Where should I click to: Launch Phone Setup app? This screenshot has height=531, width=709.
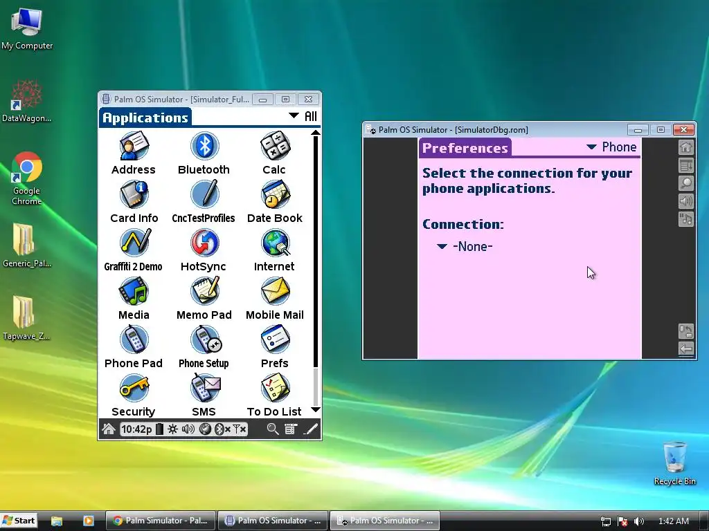point(204,346)
